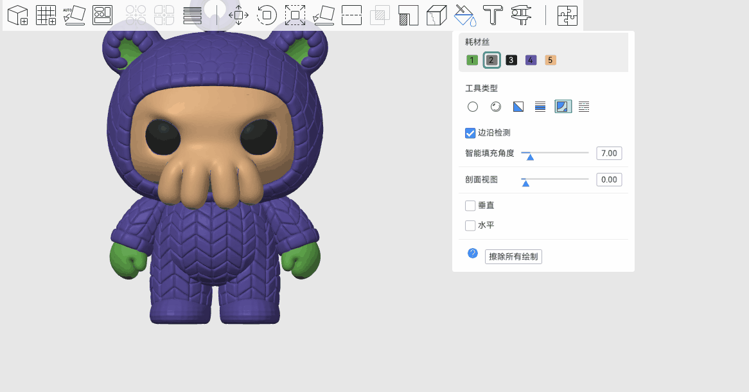Select the Move tool with four arrows
The image size is (749, 392).
238,15
